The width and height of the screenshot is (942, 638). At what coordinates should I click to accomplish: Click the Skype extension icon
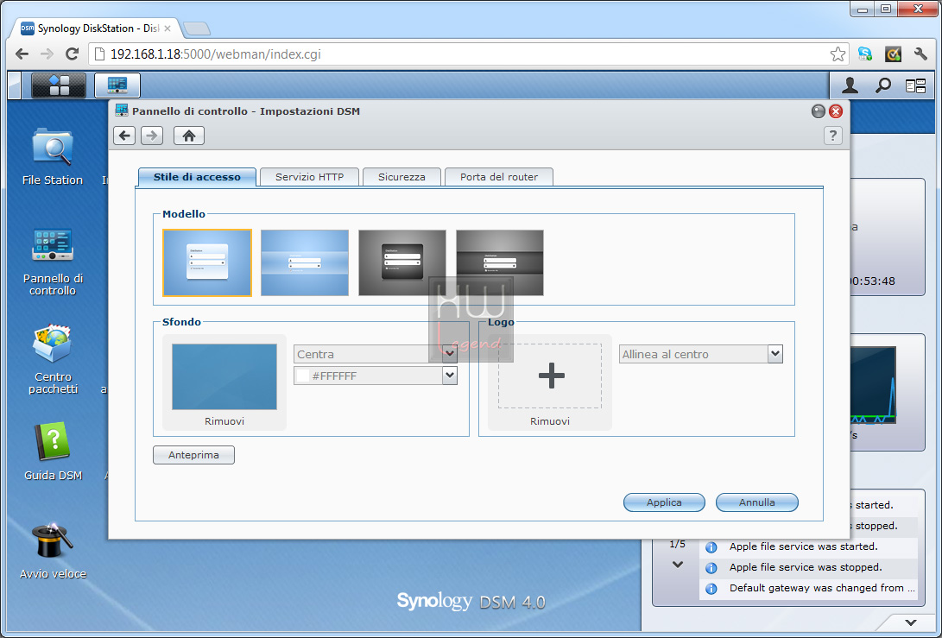point(865,54)
